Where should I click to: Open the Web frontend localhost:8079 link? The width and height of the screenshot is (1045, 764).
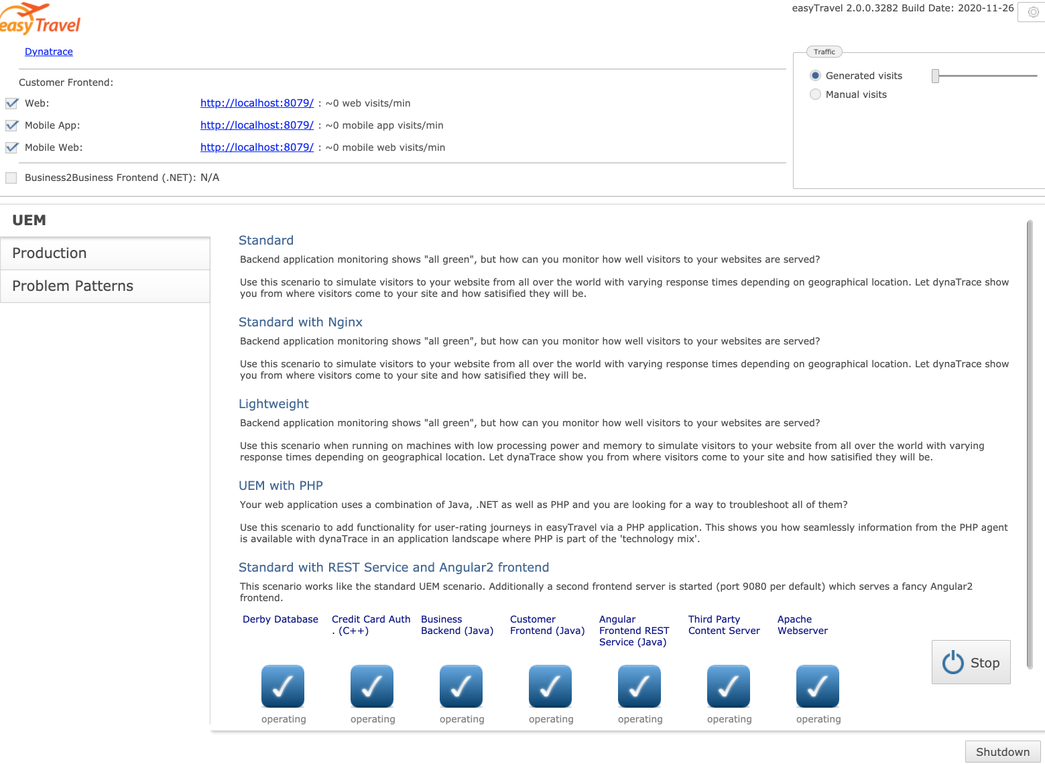coord(257,103)
